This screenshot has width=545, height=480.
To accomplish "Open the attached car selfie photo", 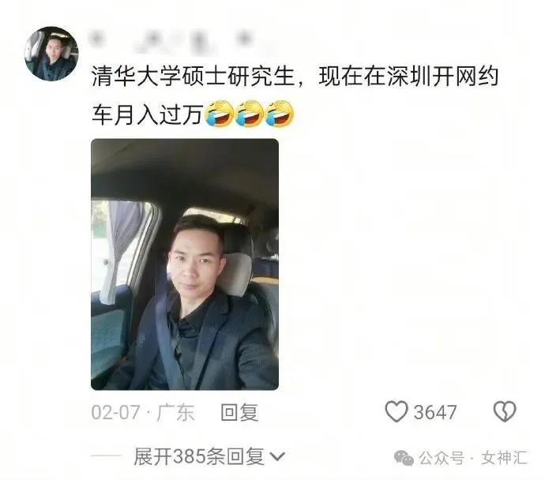I will tap(185, 264).
